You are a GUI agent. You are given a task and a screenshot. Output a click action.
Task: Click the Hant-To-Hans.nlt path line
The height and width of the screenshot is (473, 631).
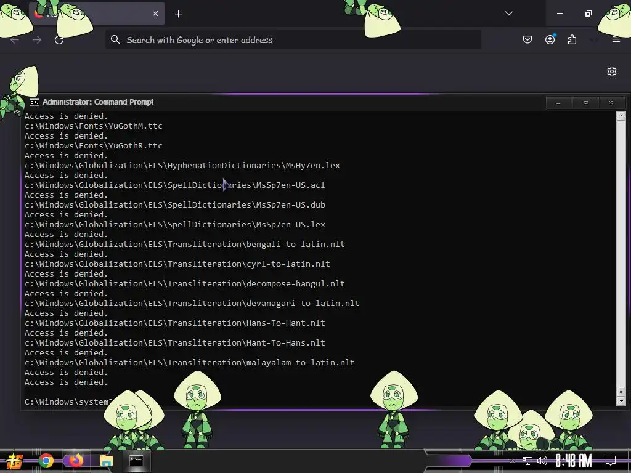(175, 342)
